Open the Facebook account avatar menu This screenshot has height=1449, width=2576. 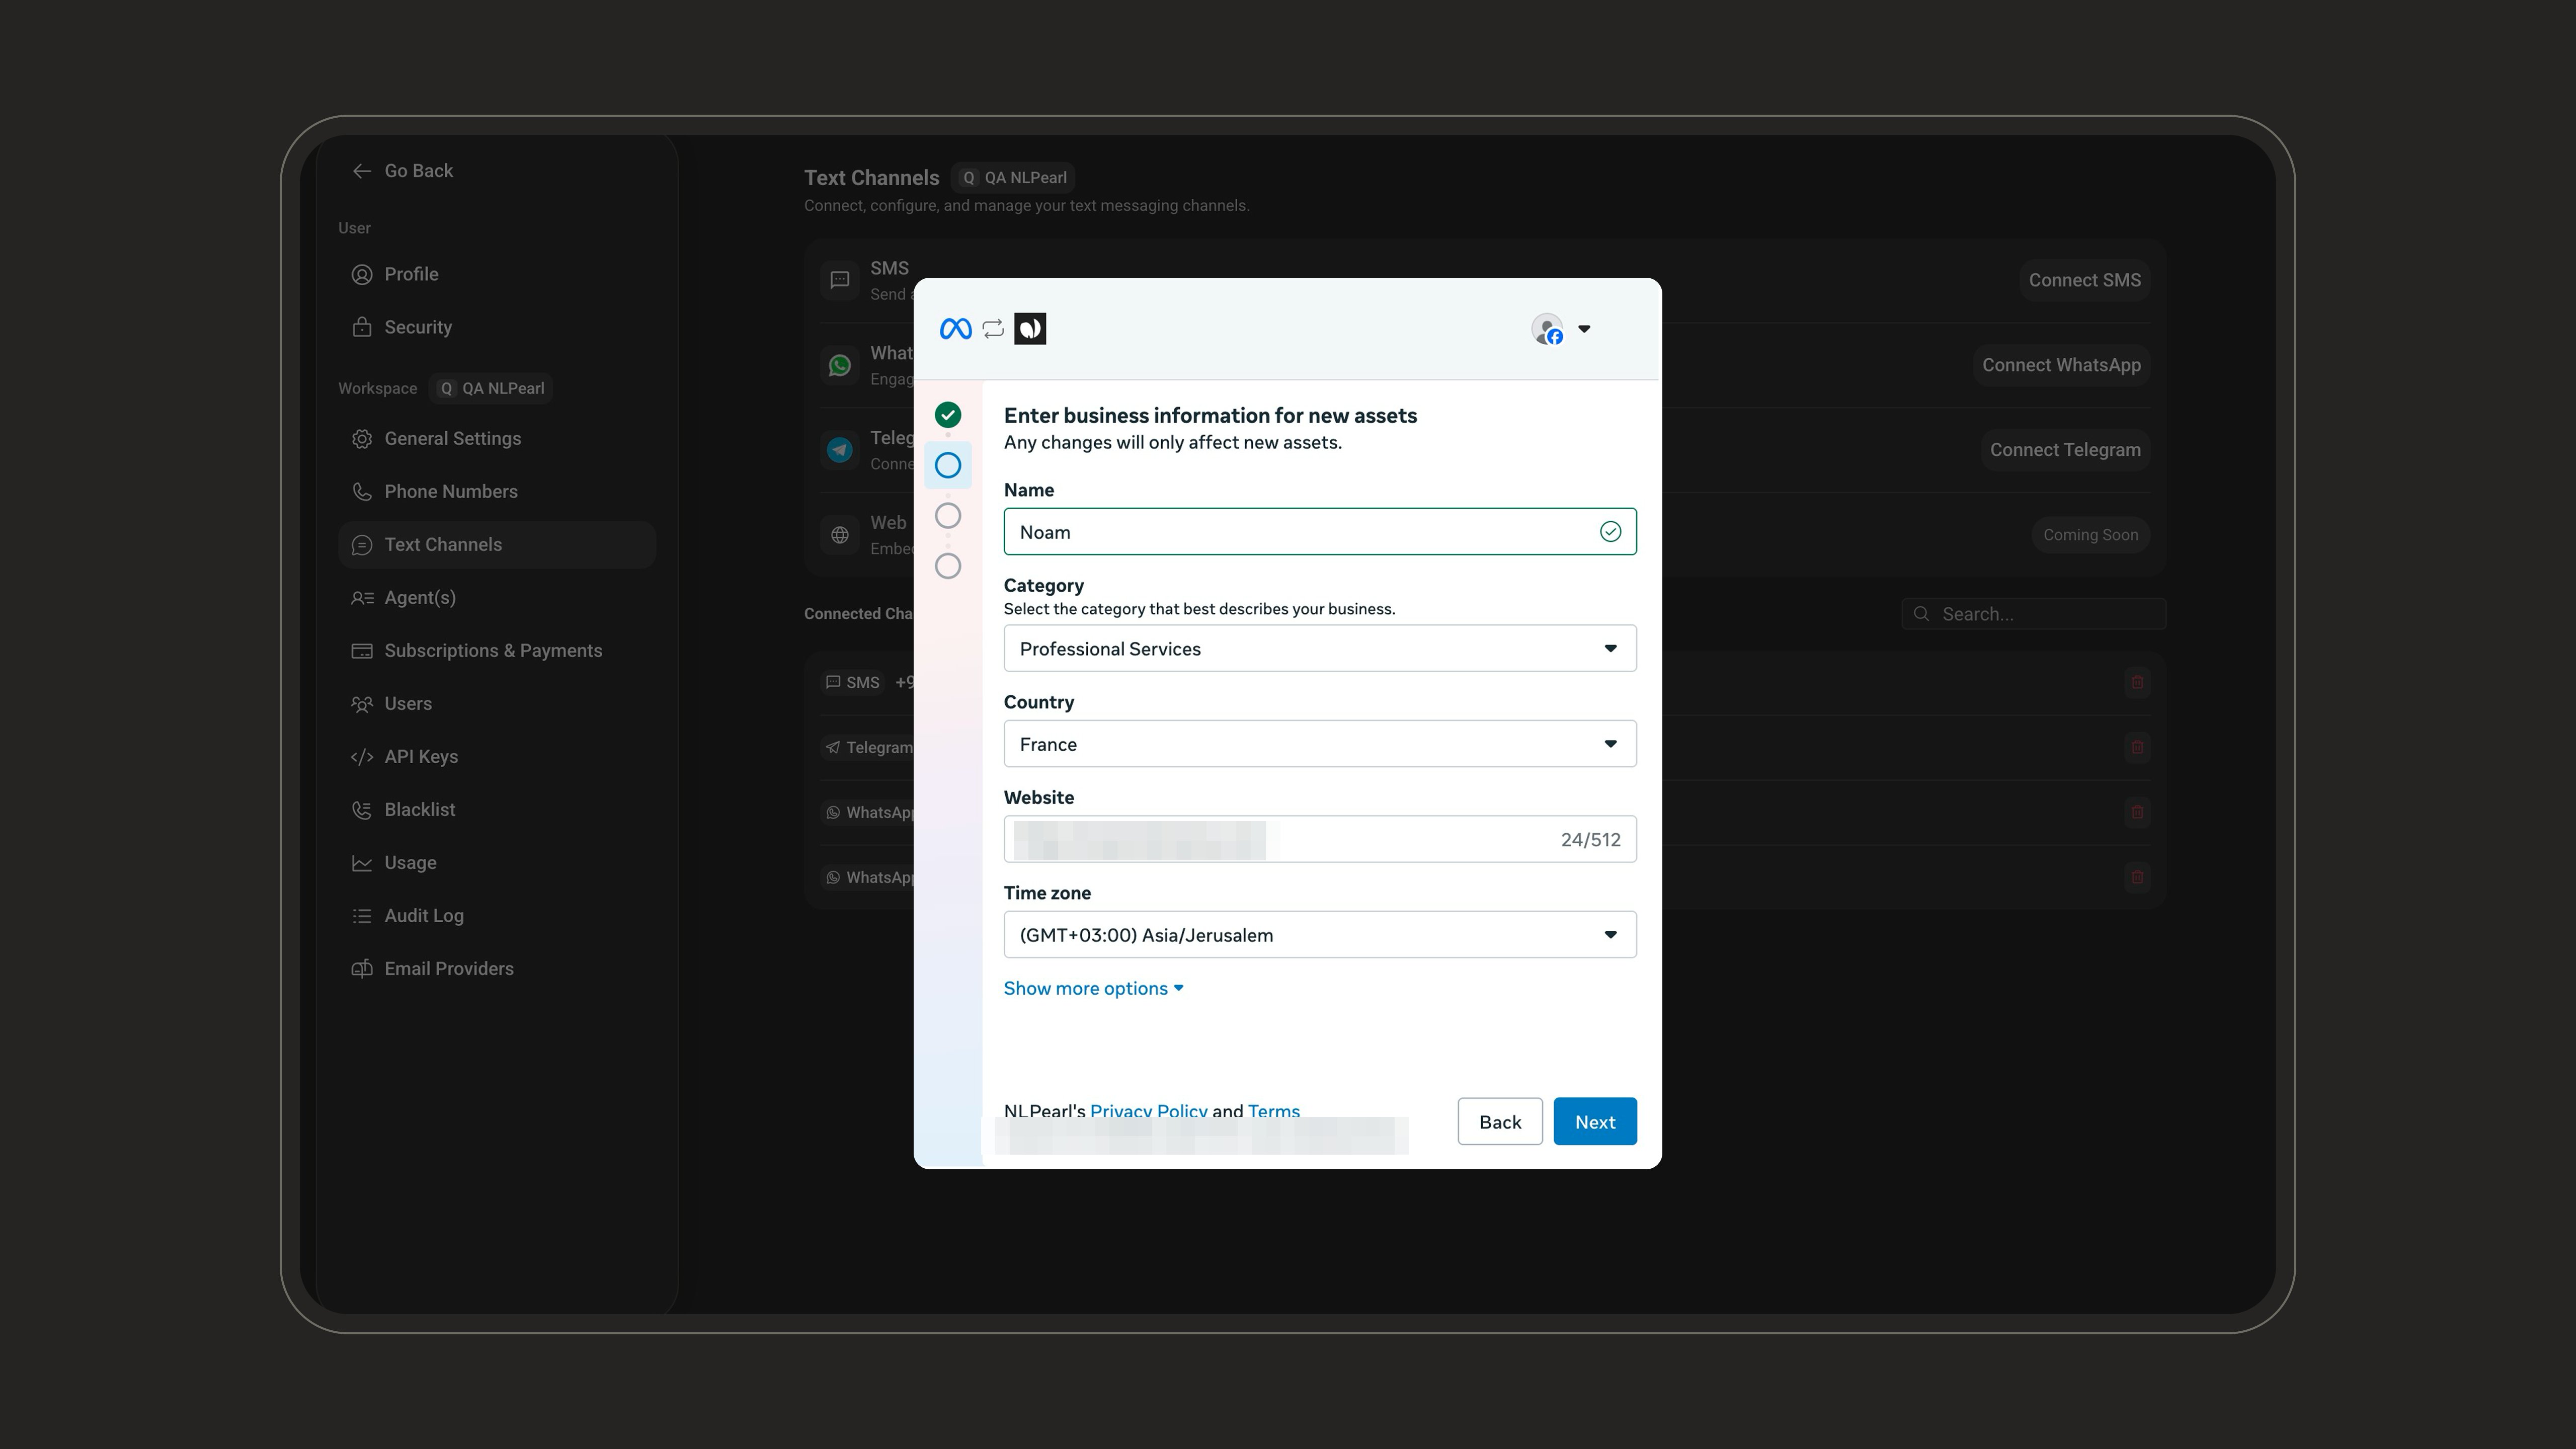tap(1561, 329)
